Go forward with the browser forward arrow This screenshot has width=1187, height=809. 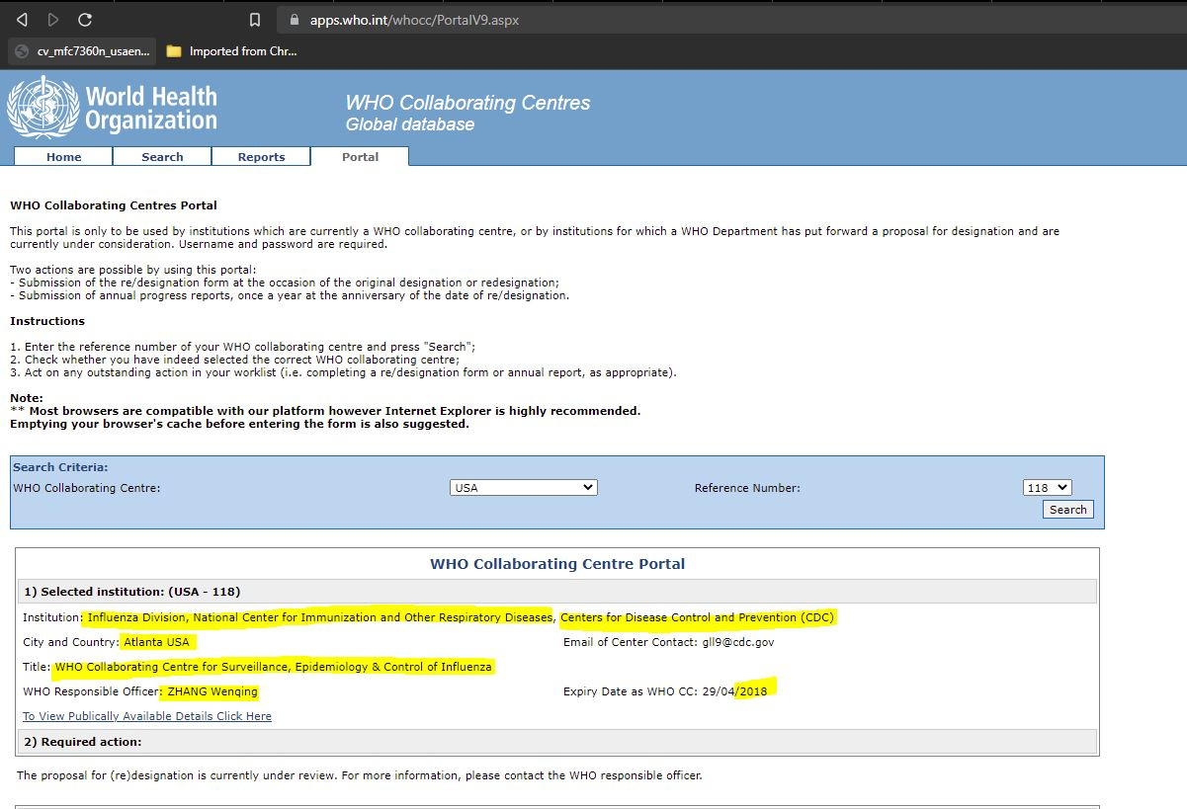[x=53, y=20]
